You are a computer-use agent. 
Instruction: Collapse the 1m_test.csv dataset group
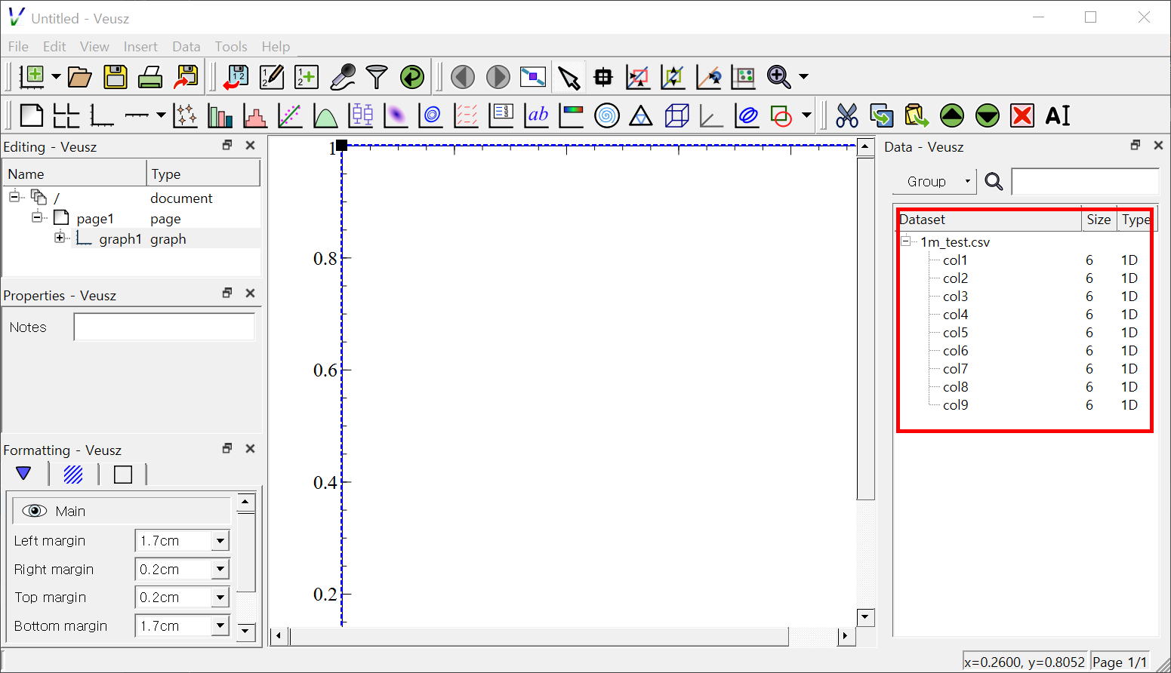[x=906, y=241]
